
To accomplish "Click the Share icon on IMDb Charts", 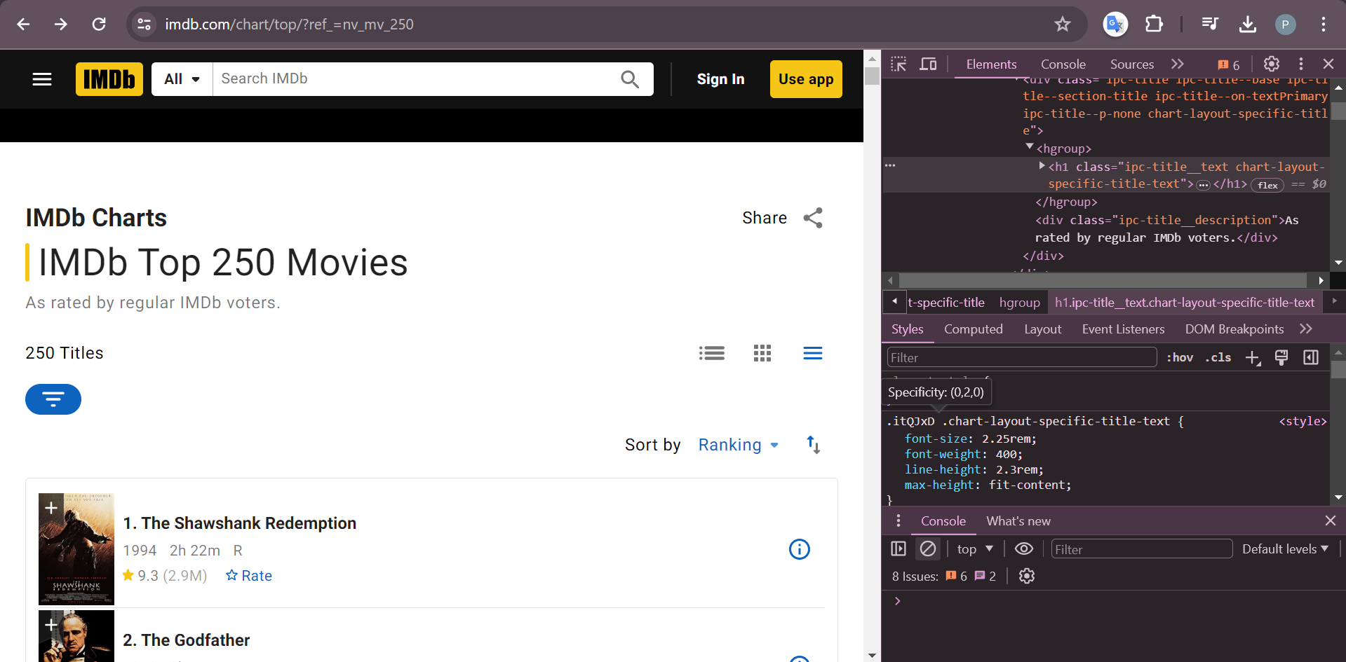I will tap(813, 218).
